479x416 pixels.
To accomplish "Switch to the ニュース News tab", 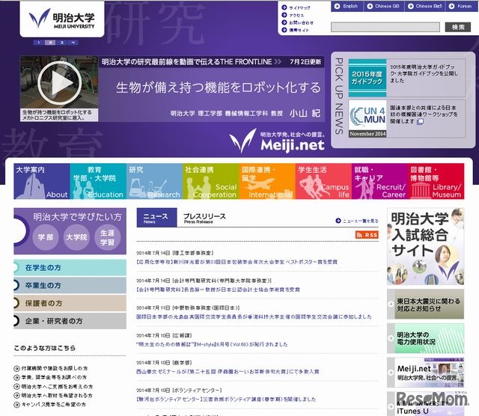I will (156, 218).
